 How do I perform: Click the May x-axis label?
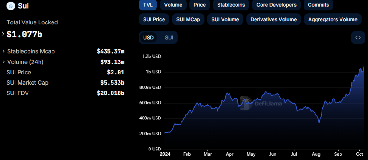coord(251,154)
